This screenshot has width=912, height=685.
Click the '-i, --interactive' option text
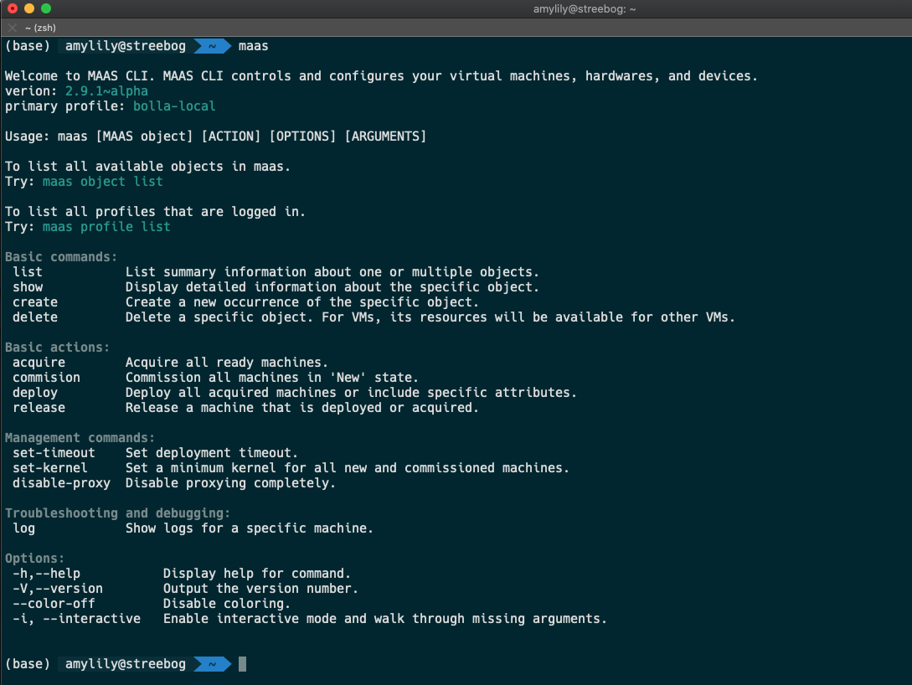76,619
